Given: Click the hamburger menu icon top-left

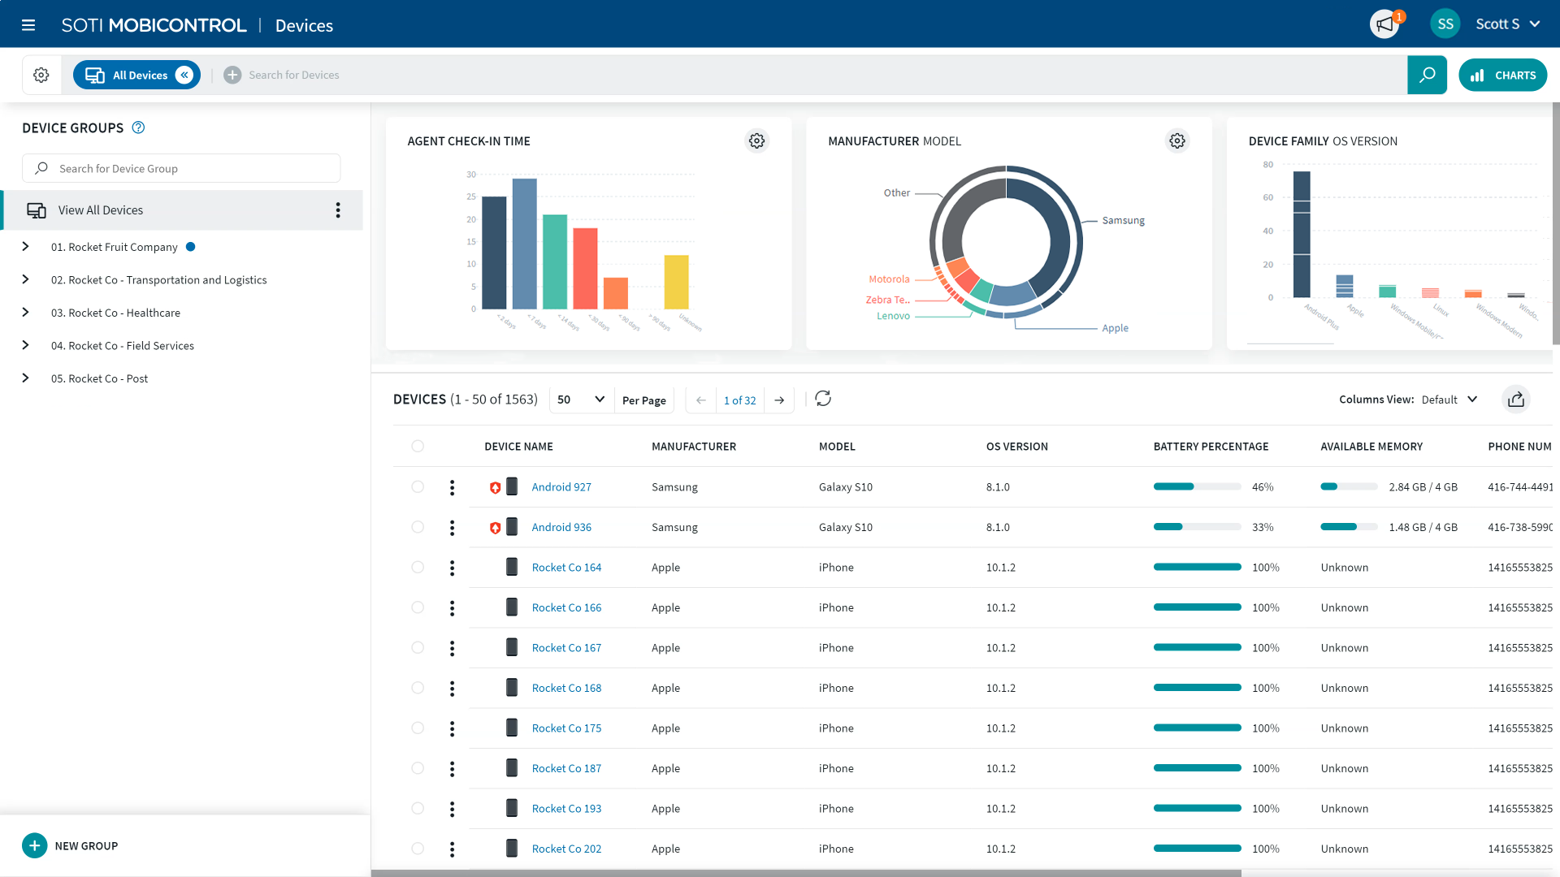Looking at the screenshot, I should click(29, 24).
